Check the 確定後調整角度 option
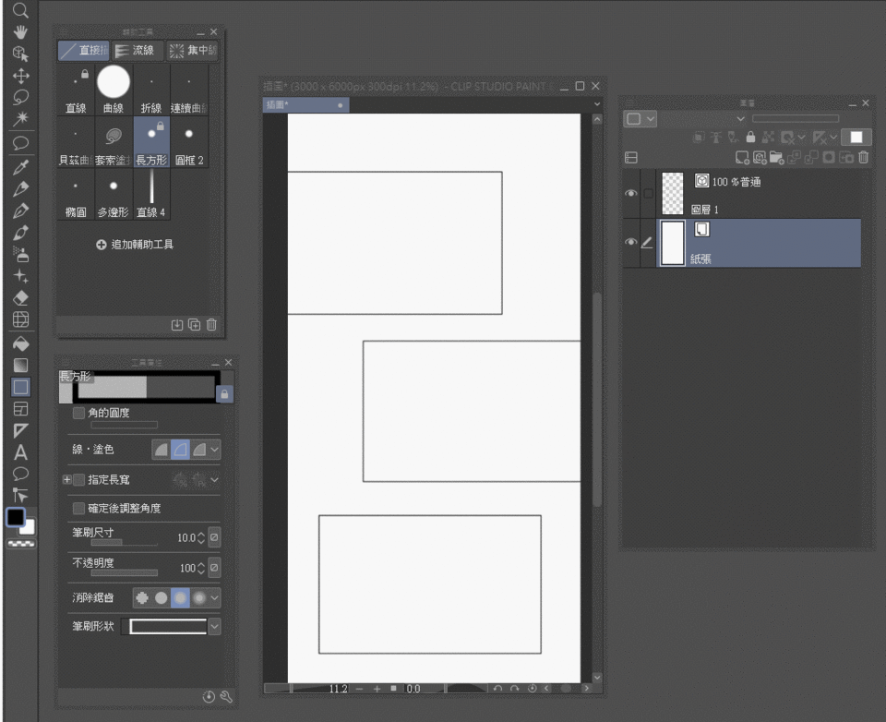This screenshot has width=886, height=722. tap(78, 508)
